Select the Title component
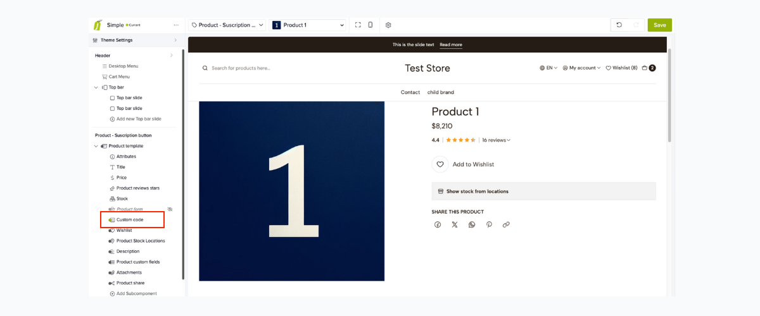760x316 pixels. [x=120, y=167]
